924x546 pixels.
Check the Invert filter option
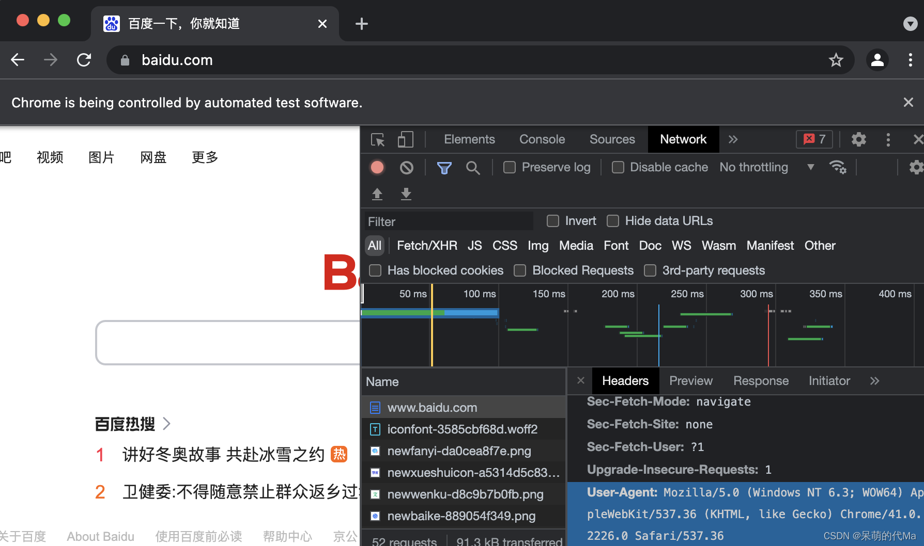pyautogui.click(x=553, y=221)
